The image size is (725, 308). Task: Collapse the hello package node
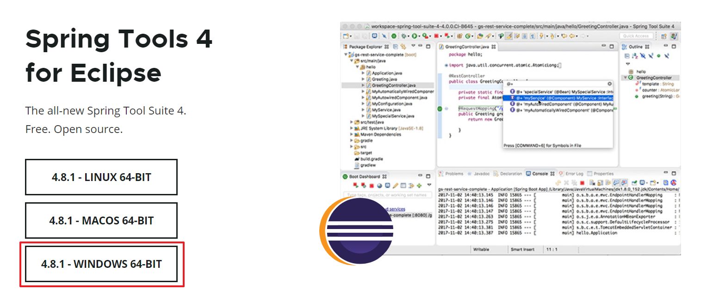(x=357, y=67)
